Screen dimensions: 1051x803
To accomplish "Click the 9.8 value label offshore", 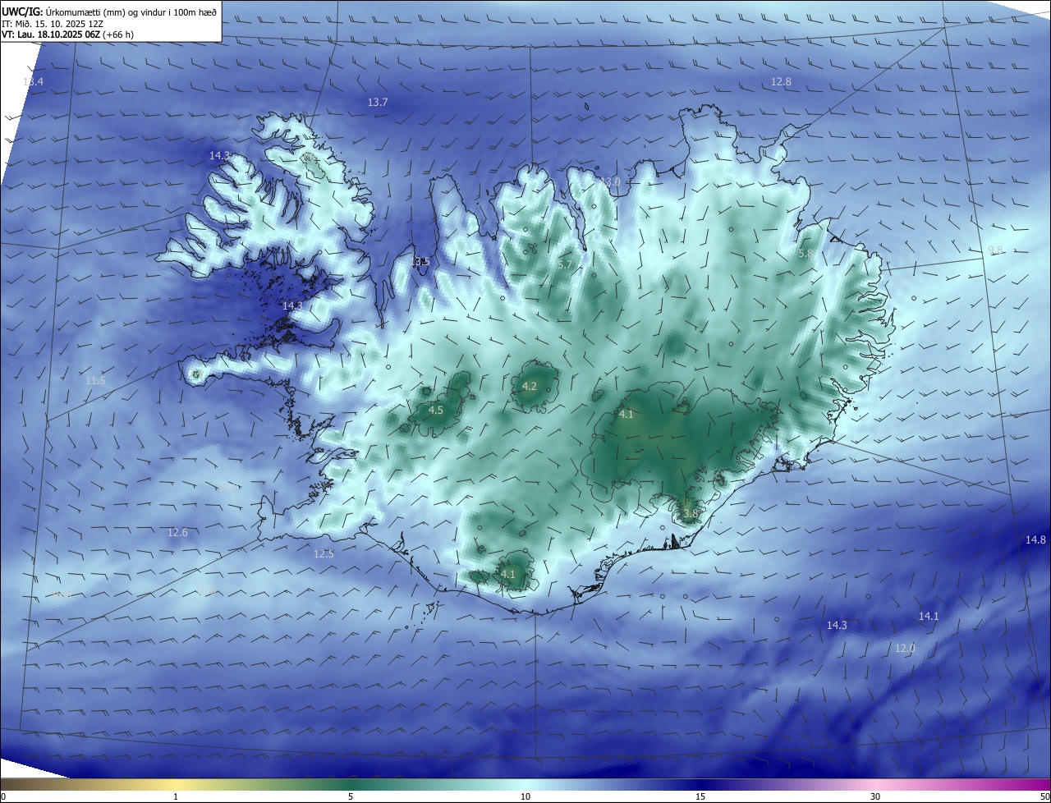I will 995,250.
